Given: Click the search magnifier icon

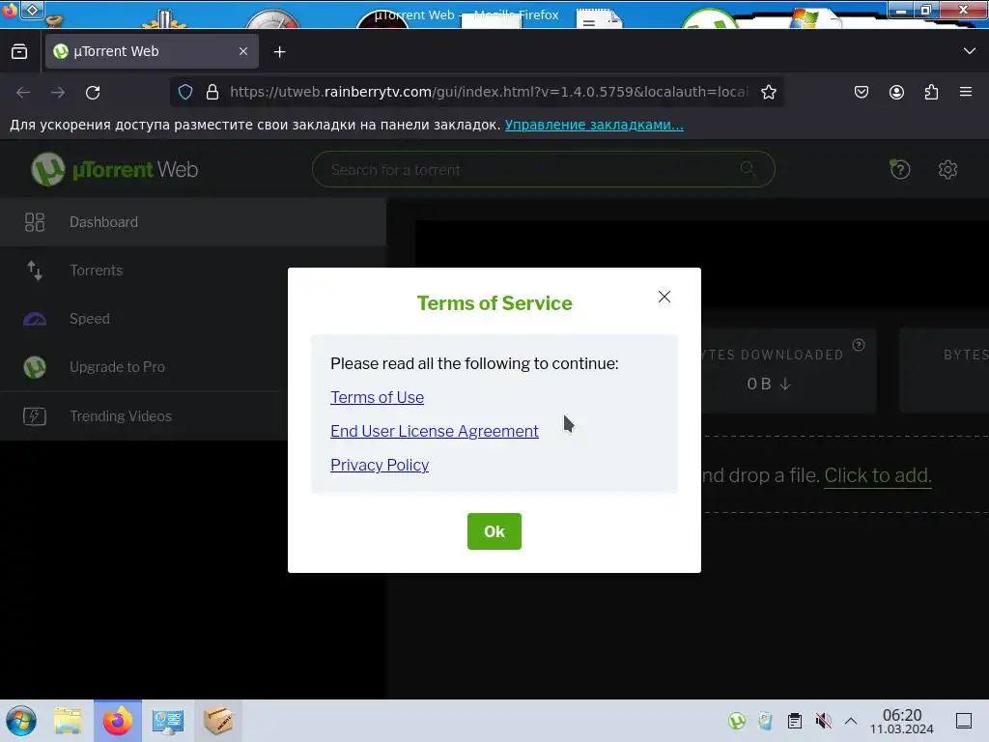Looking at the screenshot, I should [x=748, y=168].
